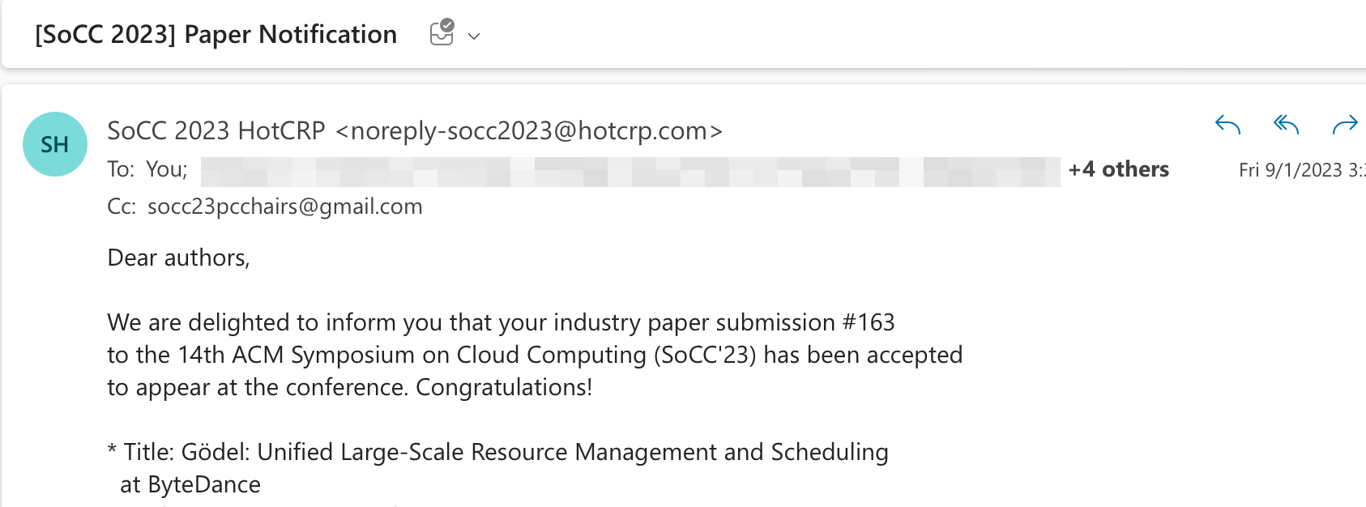Click the "at ByteDance" text line

point(190,484)
